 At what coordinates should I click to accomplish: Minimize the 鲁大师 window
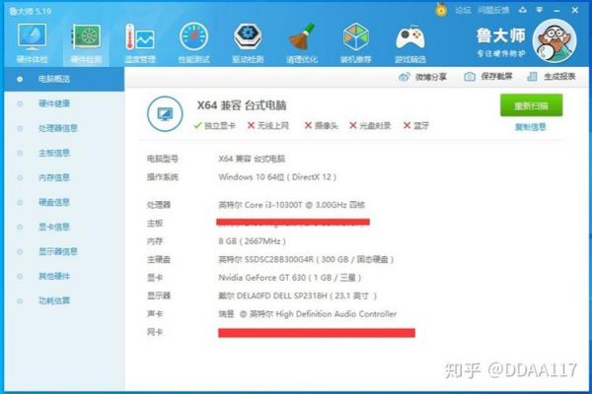click(x=556, y=10)
